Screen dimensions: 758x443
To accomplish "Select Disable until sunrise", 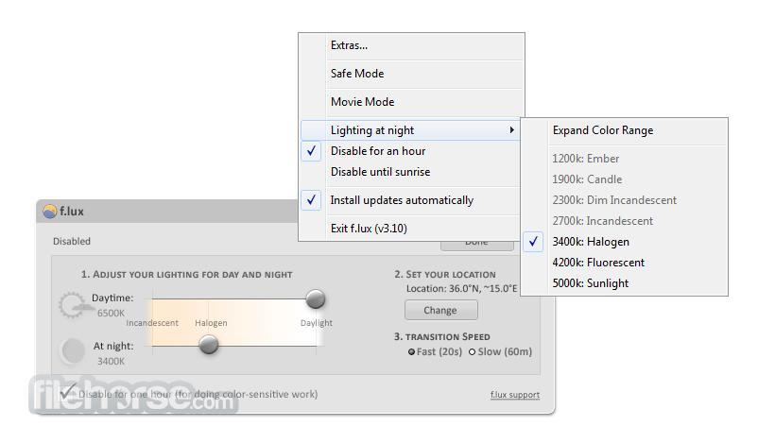I will click(x=411, y=172).
